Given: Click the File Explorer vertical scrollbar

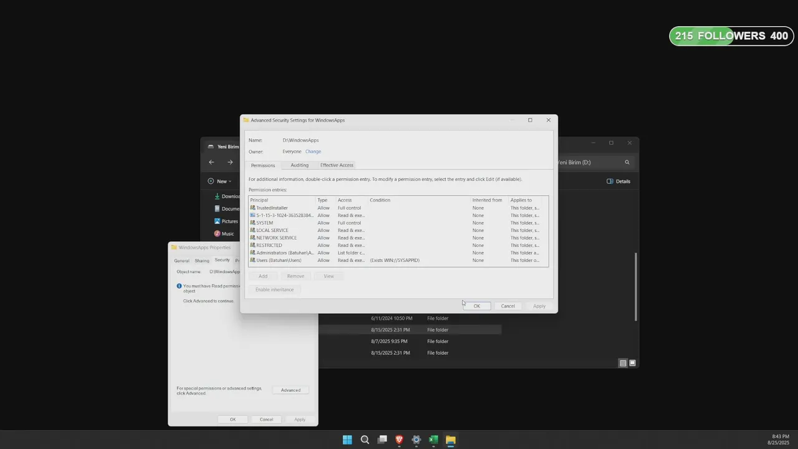Looking at the screenshot, I should (636, 287).
